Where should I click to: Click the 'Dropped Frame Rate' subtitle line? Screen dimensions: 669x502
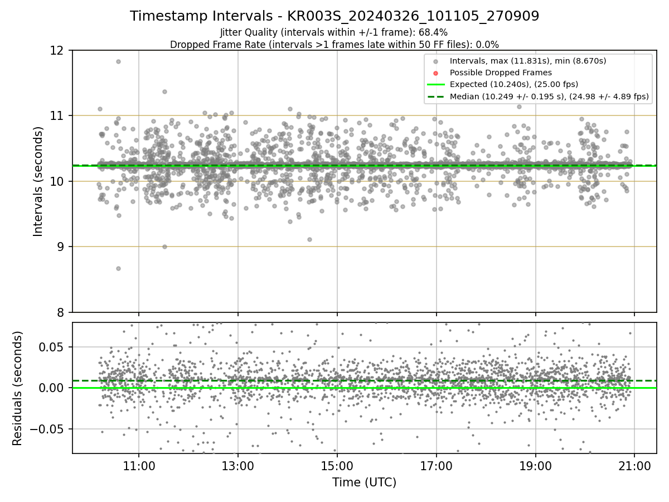[334, 44]
